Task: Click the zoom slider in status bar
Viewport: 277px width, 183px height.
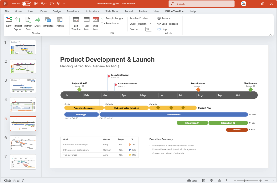Action: point(244,181)
